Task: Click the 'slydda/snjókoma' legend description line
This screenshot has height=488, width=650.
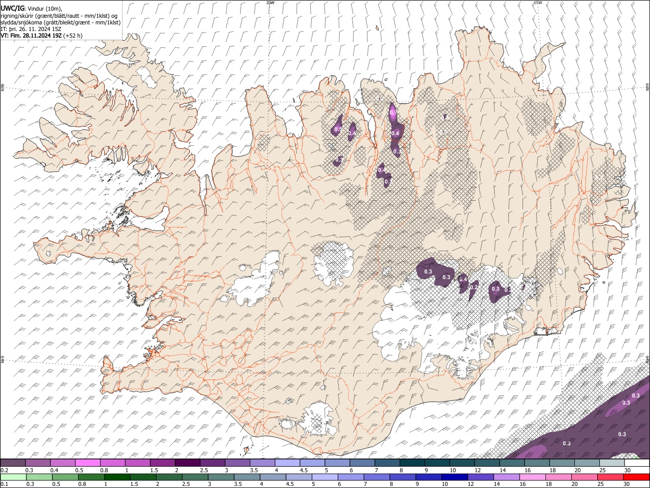Action: 60,22
